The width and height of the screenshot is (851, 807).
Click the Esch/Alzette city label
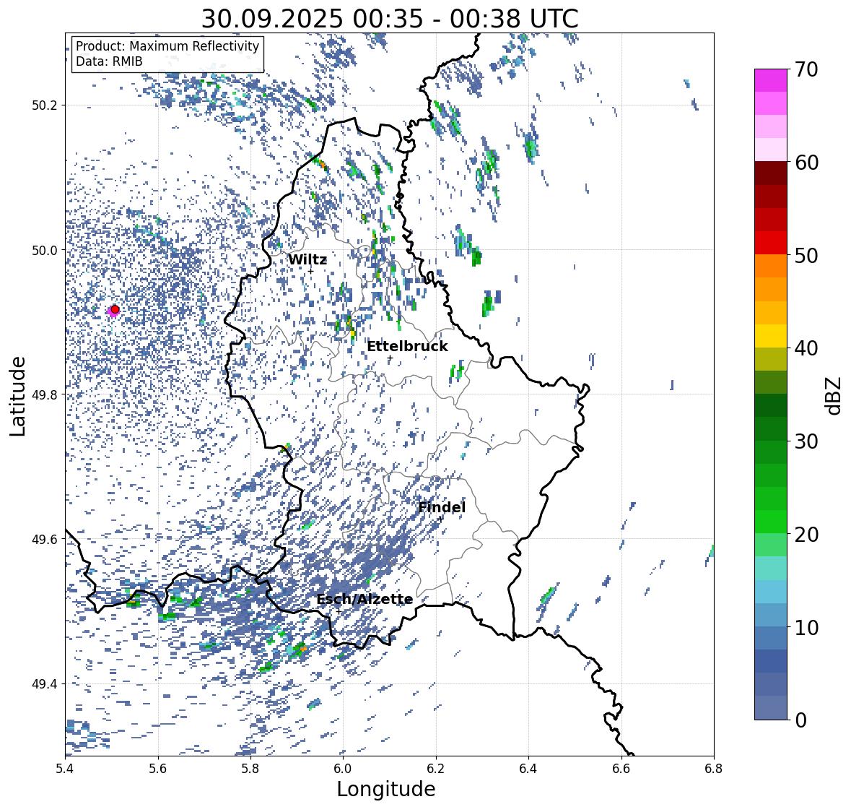(365, 599)
